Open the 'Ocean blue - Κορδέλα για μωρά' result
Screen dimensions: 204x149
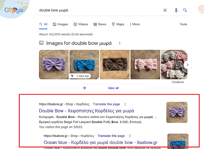pyautogui.click(x=100, y=142)
